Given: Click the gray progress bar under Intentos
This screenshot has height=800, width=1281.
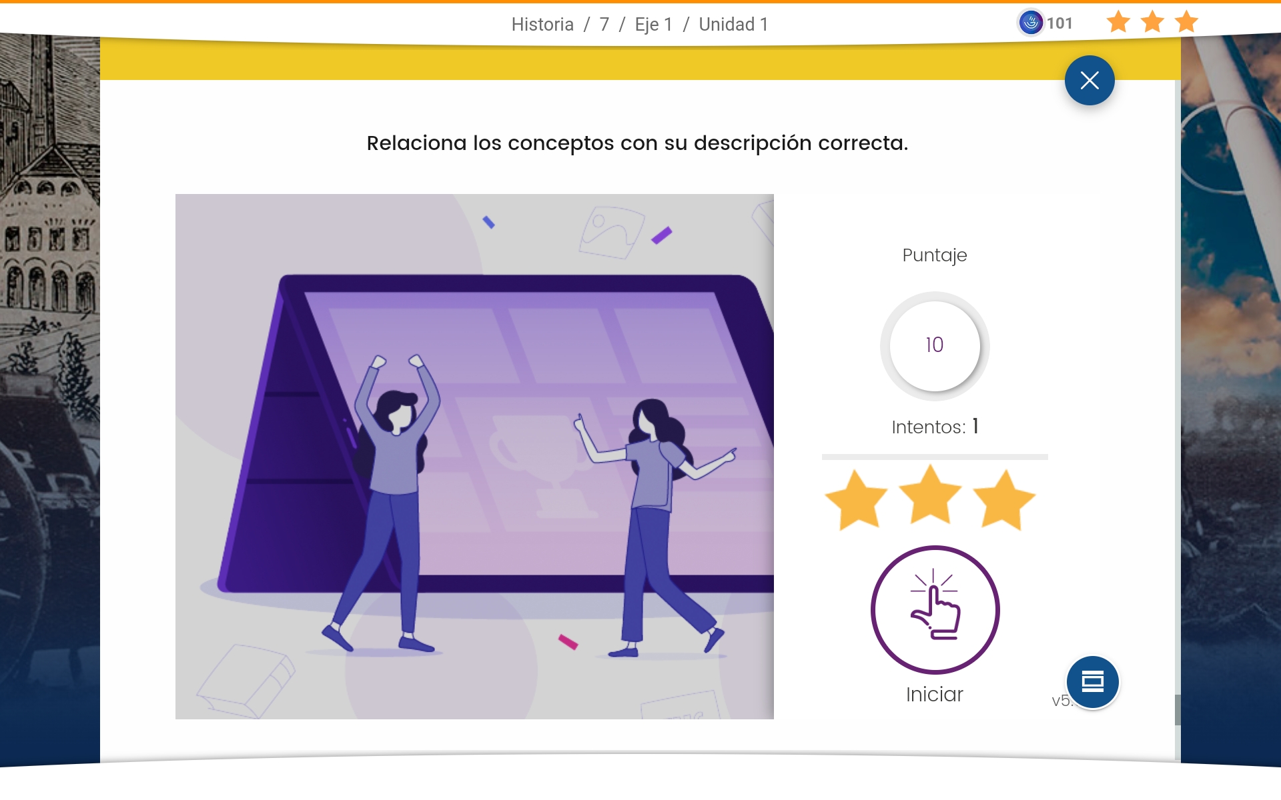Looking at the screenshot, I should pyautogui.click(x=934, y=457).
